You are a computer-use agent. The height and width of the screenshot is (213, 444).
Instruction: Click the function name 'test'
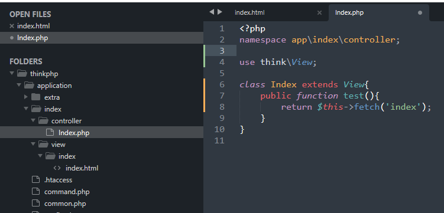click(354, 96)
